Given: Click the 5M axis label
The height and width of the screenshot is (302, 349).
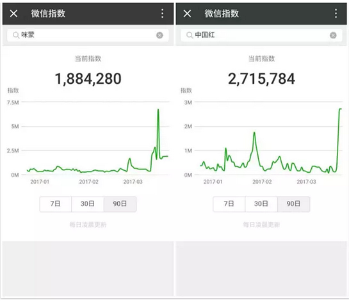Looking at the screenshot, I should pyautogui.click(x=15, y=127).
